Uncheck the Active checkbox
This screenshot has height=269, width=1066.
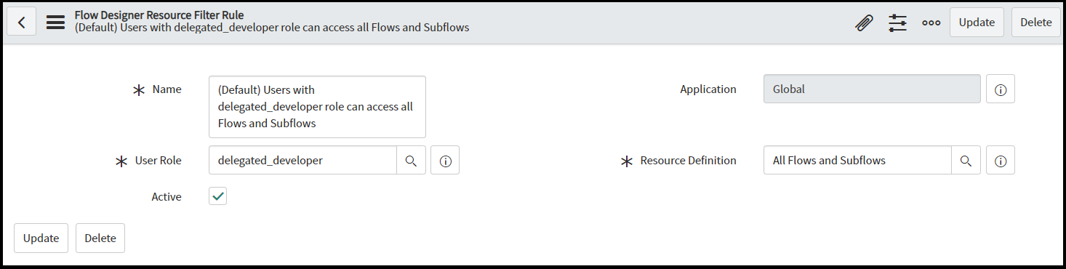coord(217,196)
